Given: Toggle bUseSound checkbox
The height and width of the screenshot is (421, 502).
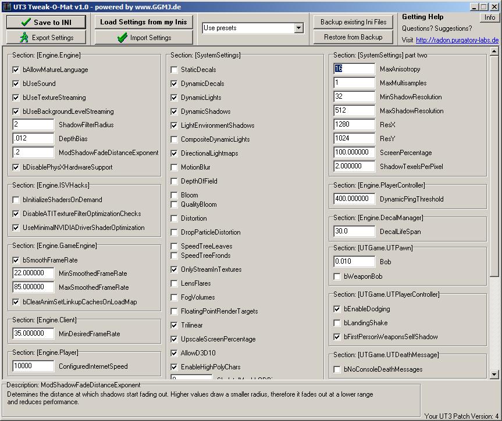Looking at the screenshot, I should click(16, 84).
